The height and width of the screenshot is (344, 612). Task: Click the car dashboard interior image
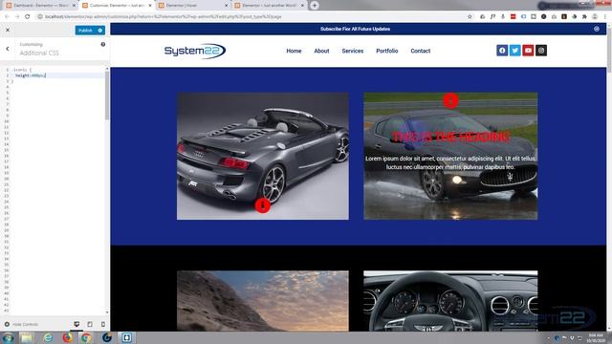coord(450,301)
